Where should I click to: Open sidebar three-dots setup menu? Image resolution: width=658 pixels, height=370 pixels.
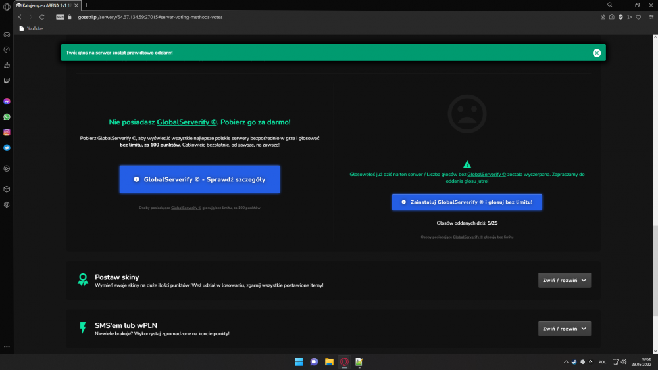(x=7, y=347)
